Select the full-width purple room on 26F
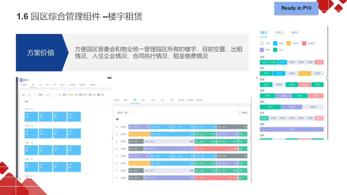This screenshot has width=347, height=195. pos(292,129)
